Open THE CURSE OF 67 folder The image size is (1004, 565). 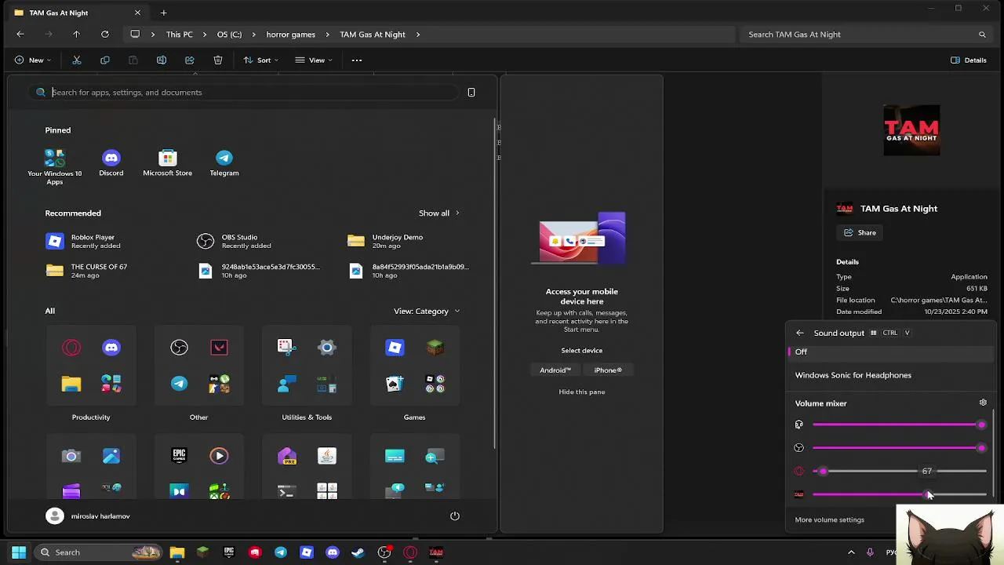pyautogui.click(x=99, y=271)
